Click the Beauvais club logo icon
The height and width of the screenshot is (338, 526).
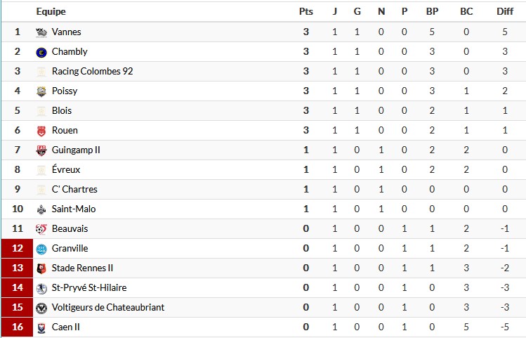coord(41,229)
